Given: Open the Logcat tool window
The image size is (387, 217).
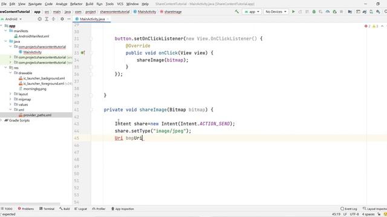Looking at the screenshot, I should pyautogui.click(x=80, y=209).
